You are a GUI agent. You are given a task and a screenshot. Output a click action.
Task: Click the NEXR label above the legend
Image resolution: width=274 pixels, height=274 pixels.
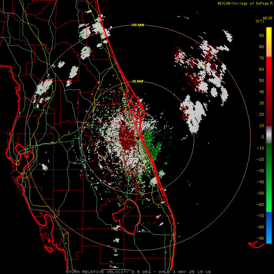[x=268, y=18]
